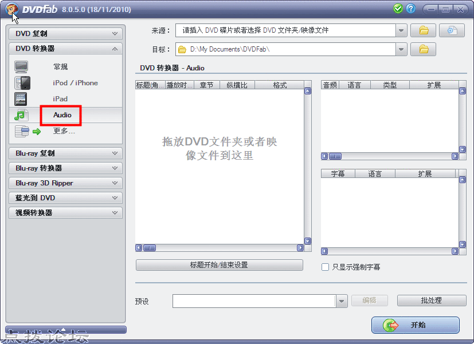474x344 pixels.
Task: Click the green music note Audio icon
Action: click(21, 115)
